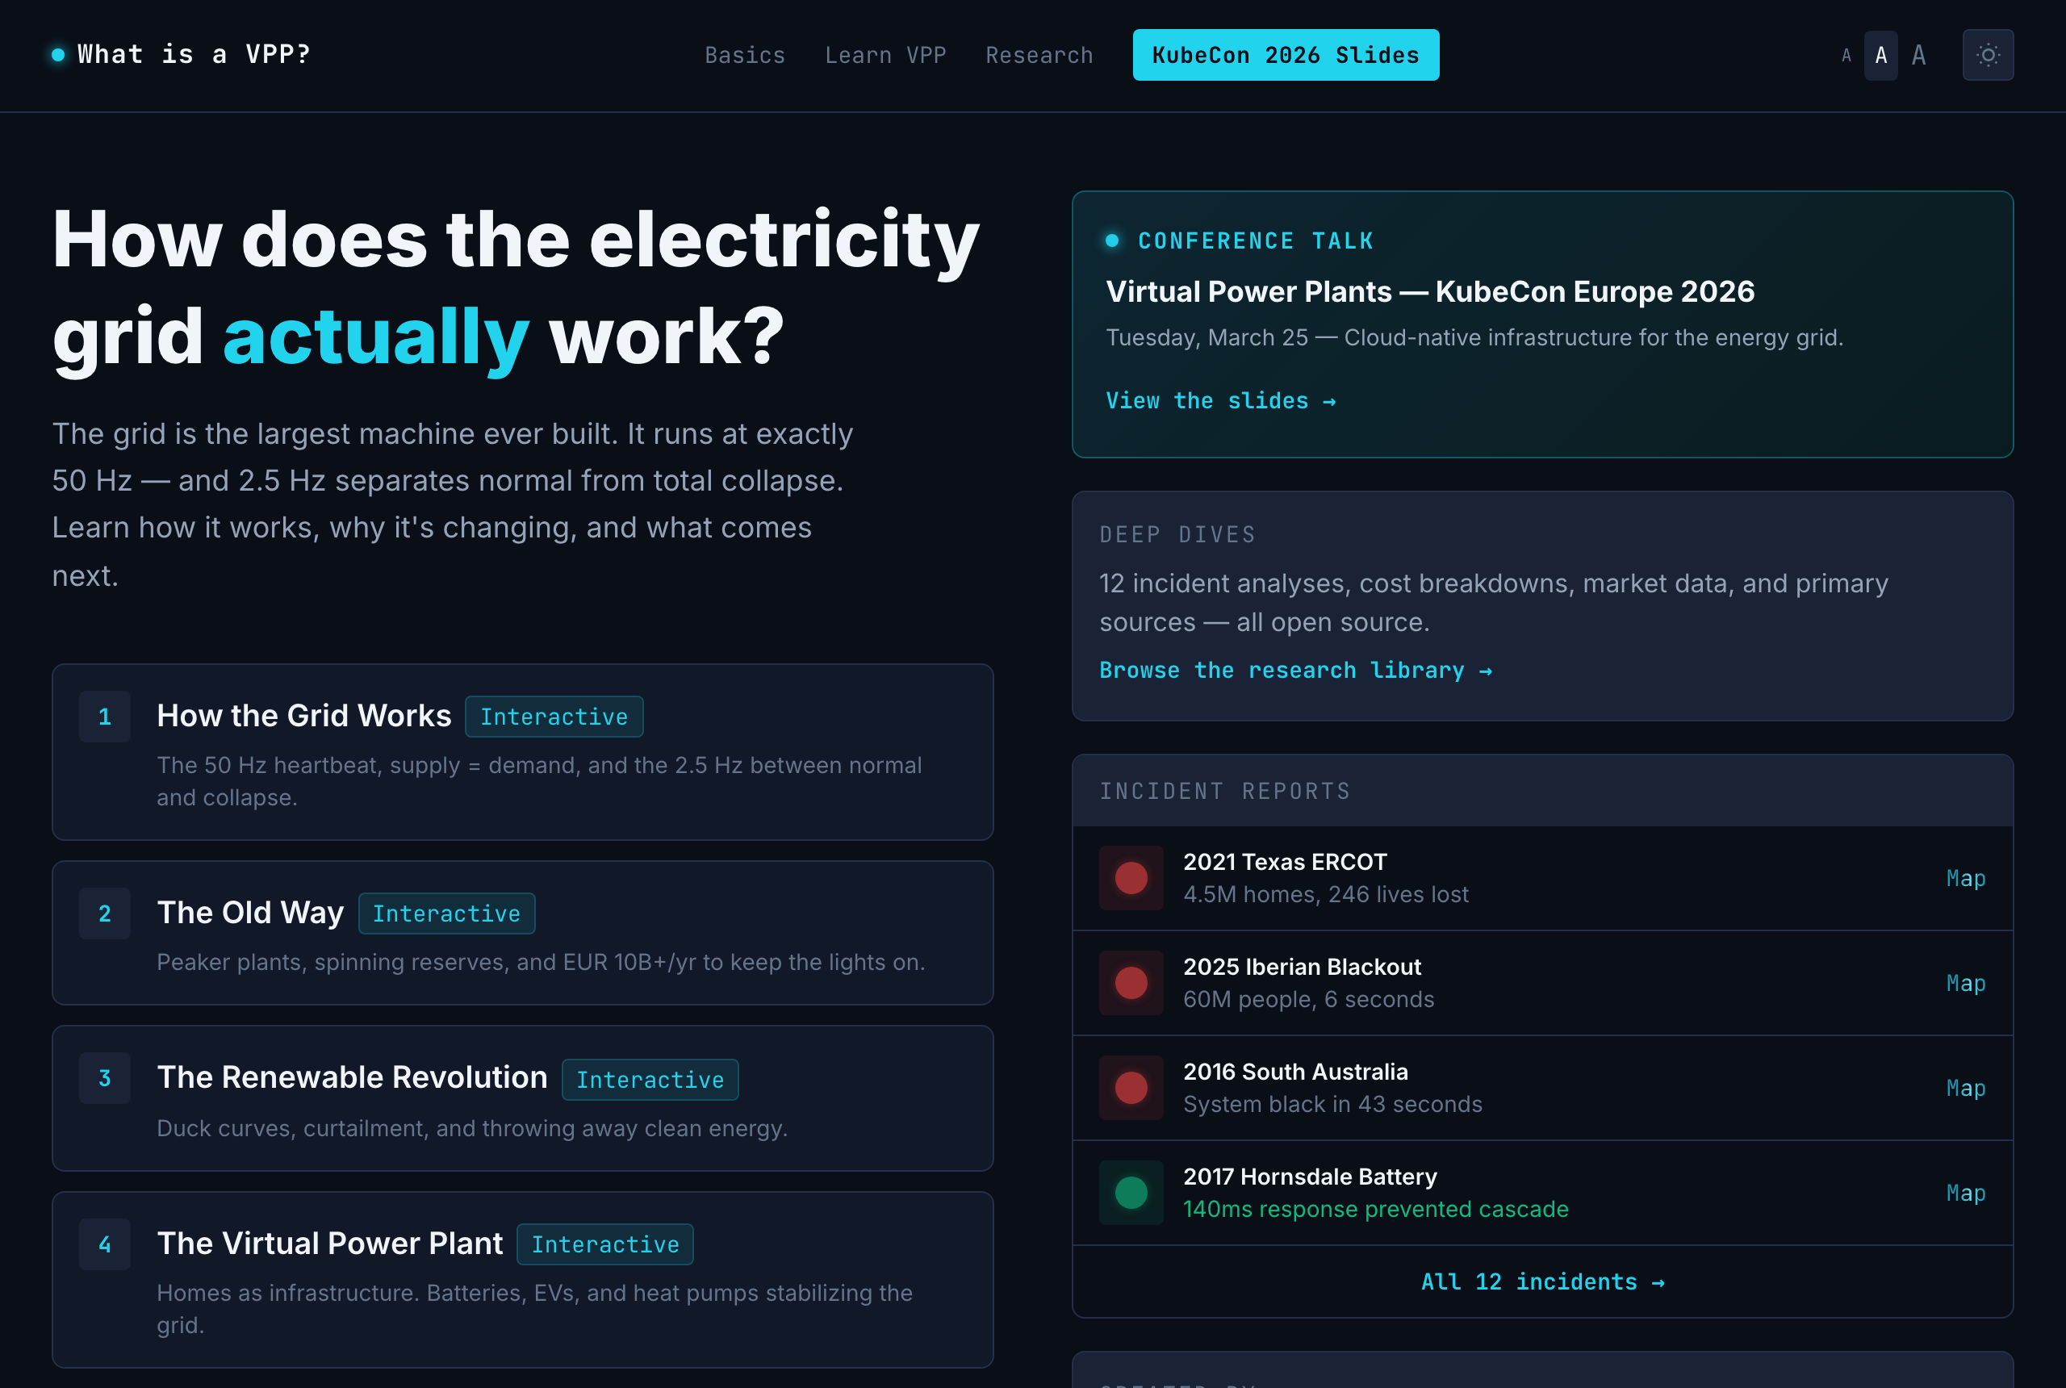This screenshot has width=2066, height=1388.
Task: Click the What is a VPP? site logo
Action: pyautogui.click(x=182, y=55)
